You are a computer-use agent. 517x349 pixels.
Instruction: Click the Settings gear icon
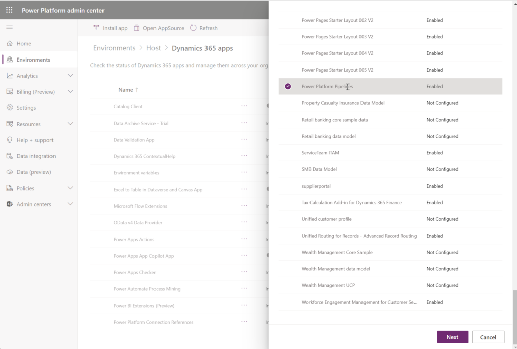click(x=10, y=107)
